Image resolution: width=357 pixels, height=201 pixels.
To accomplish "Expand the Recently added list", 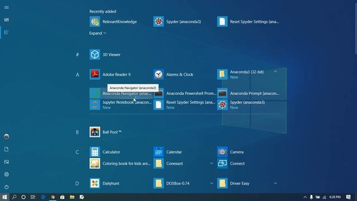I will 98,33.
